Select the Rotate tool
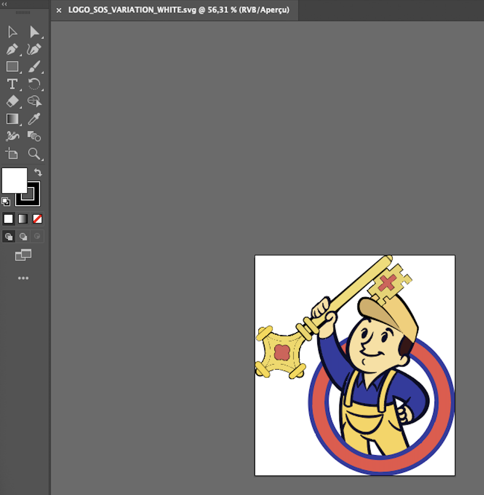The width and height of the screenshot is (484, 495). pyautogui.click(x=34, y=84)
